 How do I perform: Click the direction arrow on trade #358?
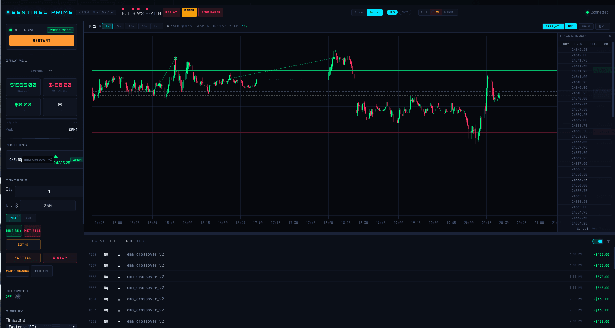pyautogui.click(x=119, y=255)
